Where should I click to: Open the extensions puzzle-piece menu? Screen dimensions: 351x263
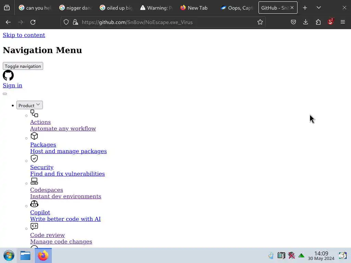point(318,22)
